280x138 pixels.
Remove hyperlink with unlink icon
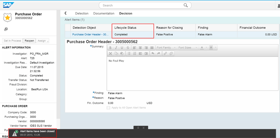pos(171,54)
